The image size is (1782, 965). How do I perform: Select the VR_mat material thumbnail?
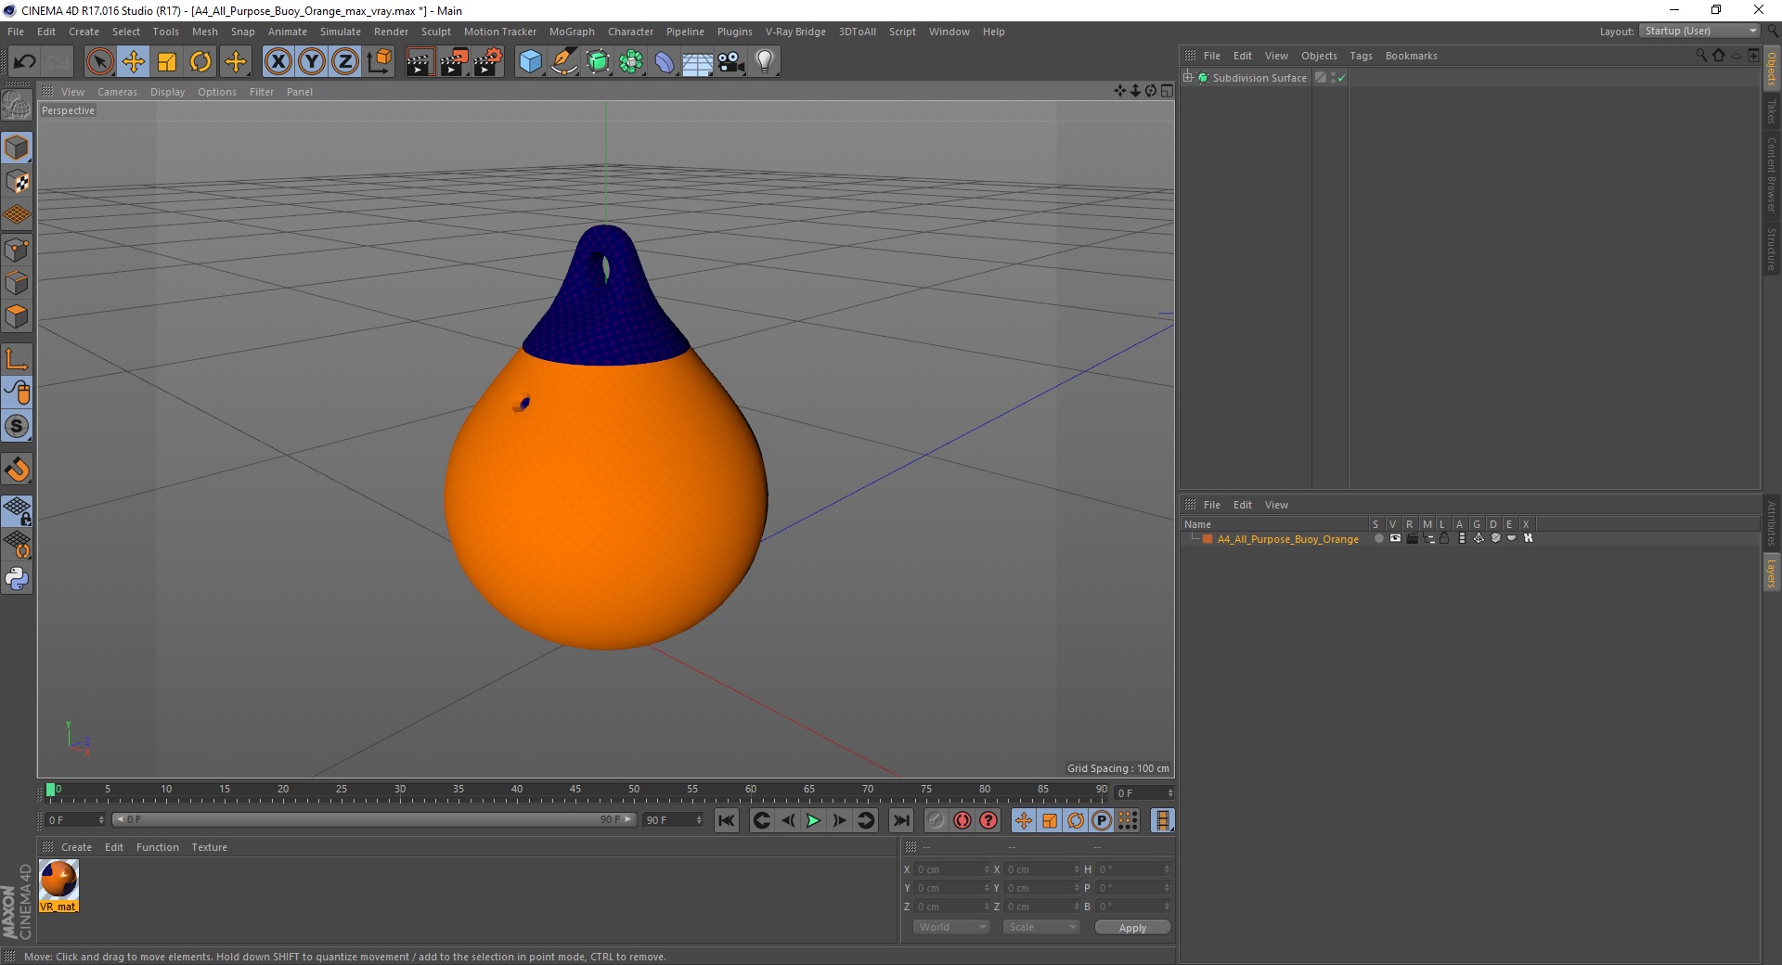click(x=58, y=886)
